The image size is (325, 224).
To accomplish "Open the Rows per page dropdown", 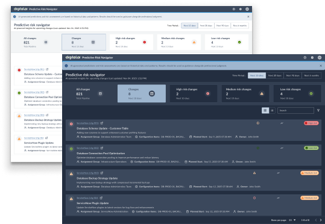I will point(292,220).
